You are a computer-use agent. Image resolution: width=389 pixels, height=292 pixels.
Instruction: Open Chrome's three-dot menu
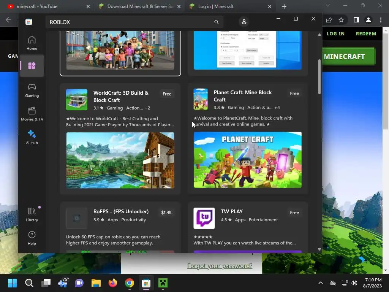(381, 20)
